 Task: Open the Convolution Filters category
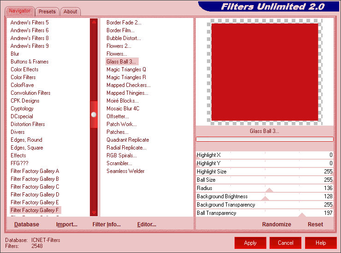tap(30, 93)
